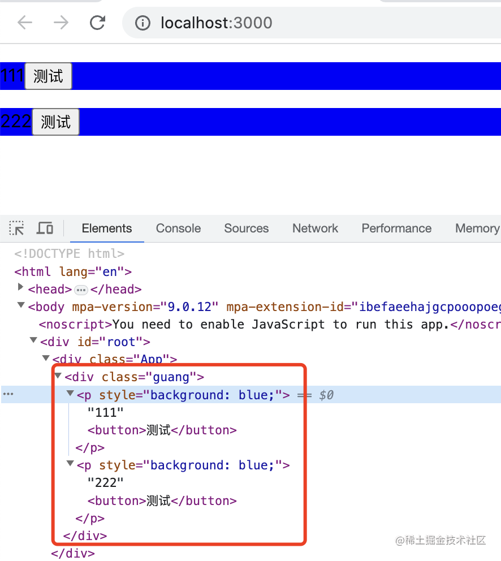
Task: Select the "222" text node
Action: pos(106,483)
